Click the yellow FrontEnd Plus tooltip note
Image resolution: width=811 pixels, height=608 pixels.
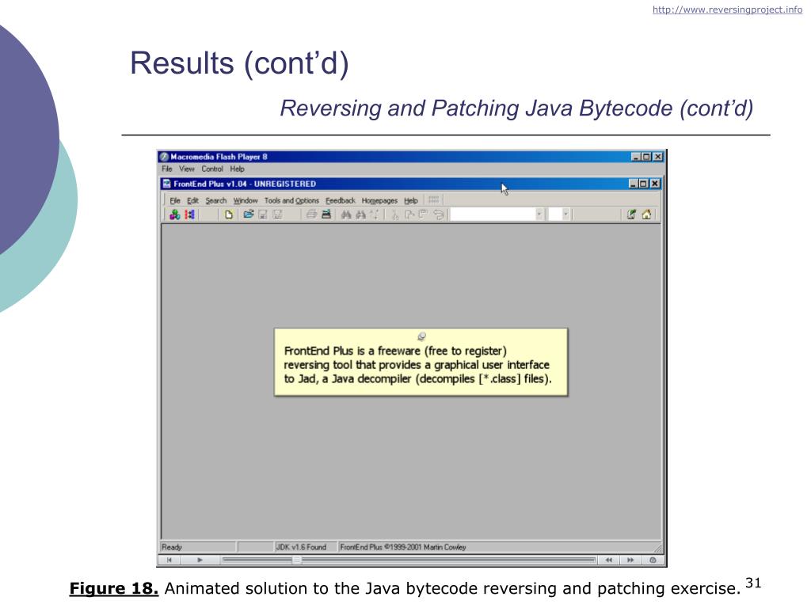click(421, 363)
